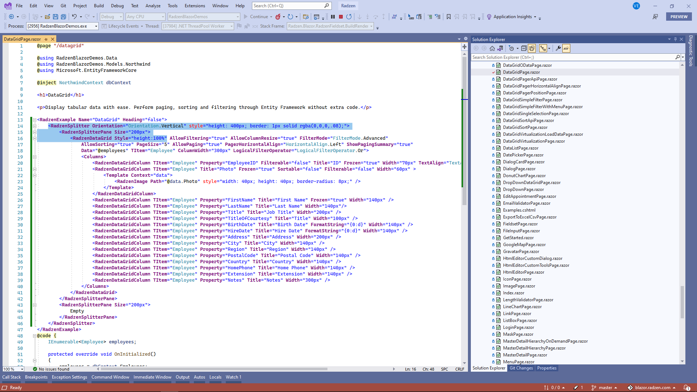Collapse All in Solution Explorer
Screen dimensions: 697x392
[x=524, y=48]
